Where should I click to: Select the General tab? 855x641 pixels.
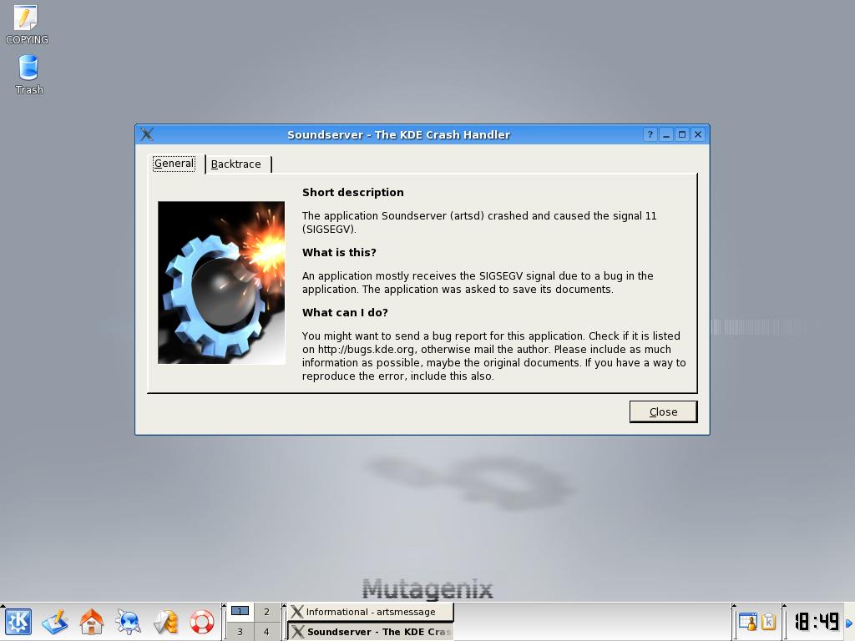(174, 163)
